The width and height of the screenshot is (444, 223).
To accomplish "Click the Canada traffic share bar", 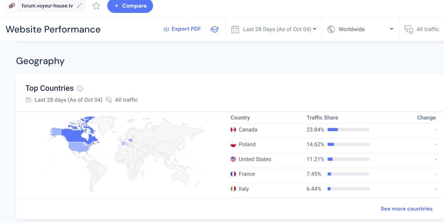I will tap(348, 129).
